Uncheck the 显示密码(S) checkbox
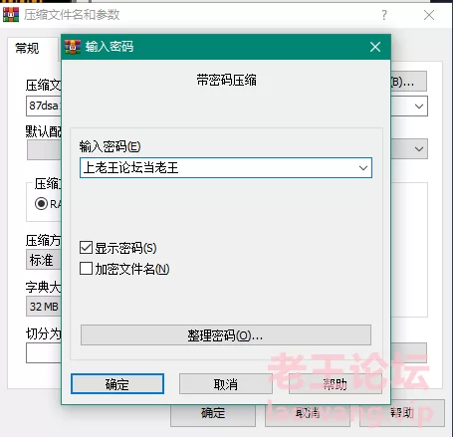 click(x=86, y=248)
